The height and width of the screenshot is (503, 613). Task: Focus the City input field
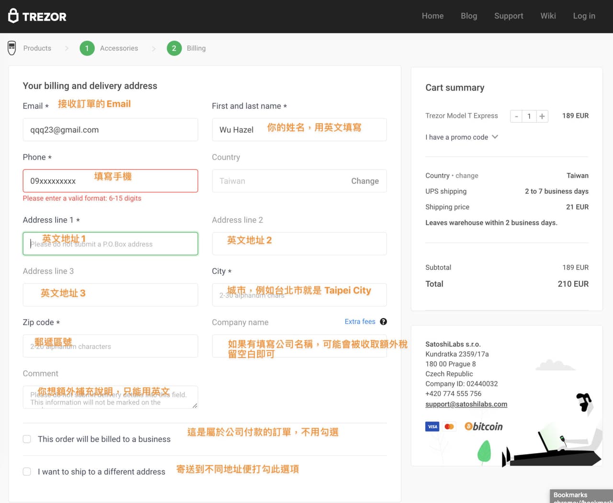(x=299, y=295)
